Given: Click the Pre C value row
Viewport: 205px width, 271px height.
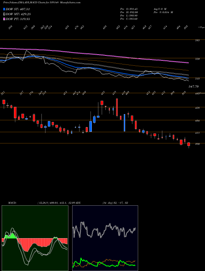Looking at the screenshot, I should coord(129,19).
